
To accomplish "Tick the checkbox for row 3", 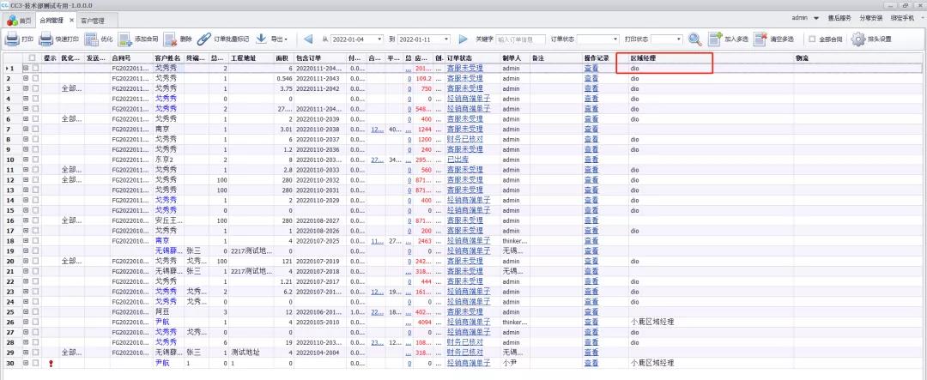I will (35, 88).
